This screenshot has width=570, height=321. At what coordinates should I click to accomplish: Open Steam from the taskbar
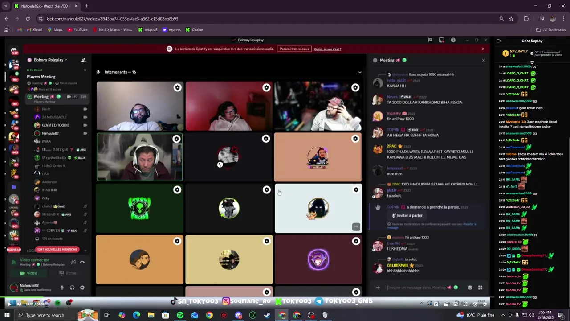(267, 315)
